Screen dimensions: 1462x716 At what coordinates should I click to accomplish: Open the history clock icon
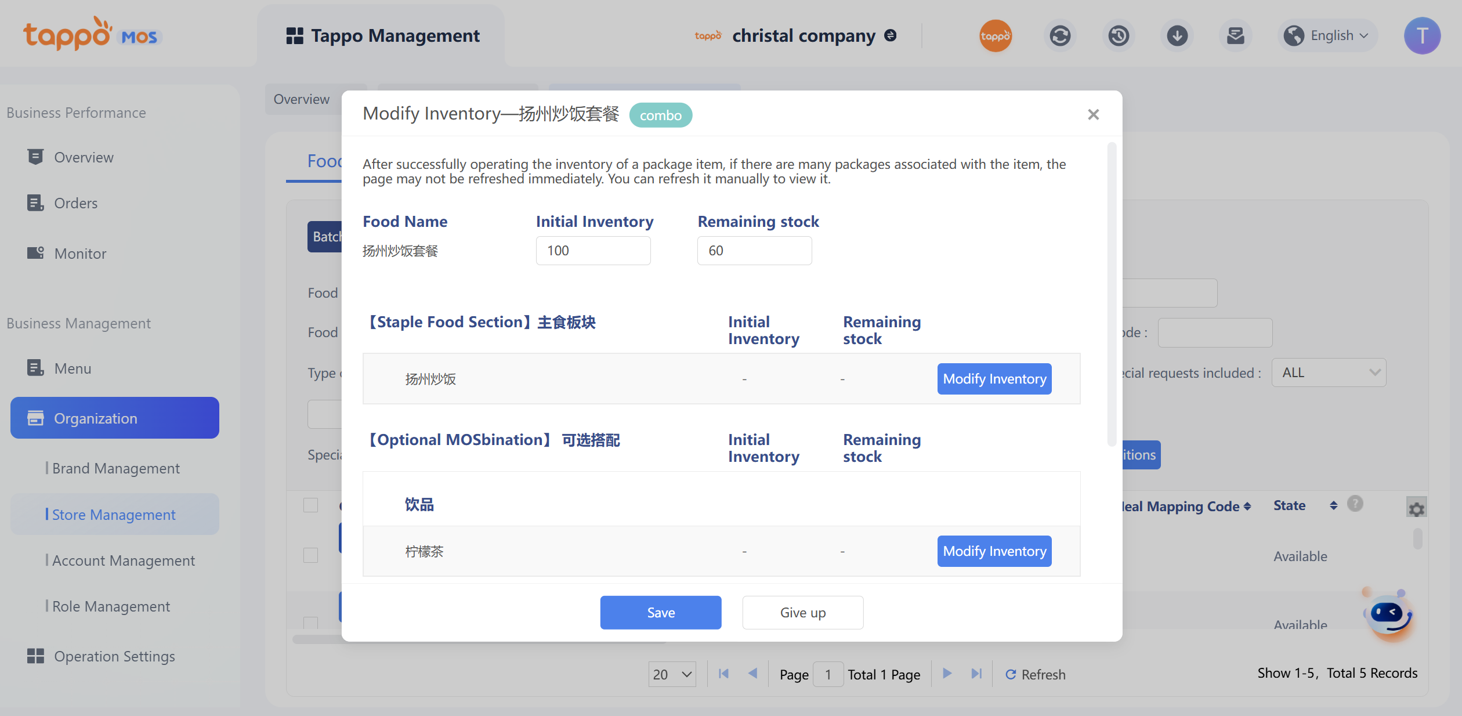pos(1119,36)
